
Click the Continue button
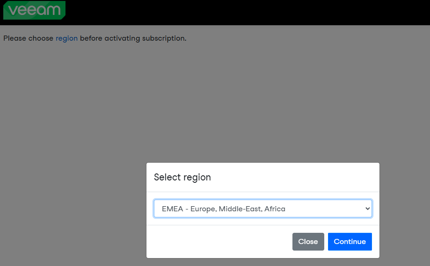(350, 242)
